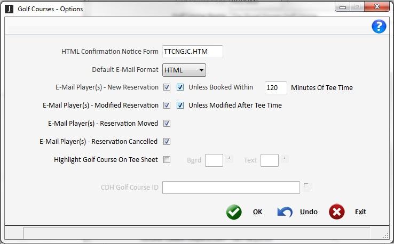Screen dimensions: 394x244
Task: Click the HTML Confirmation Notice Form field
Action: pos(192,52)
